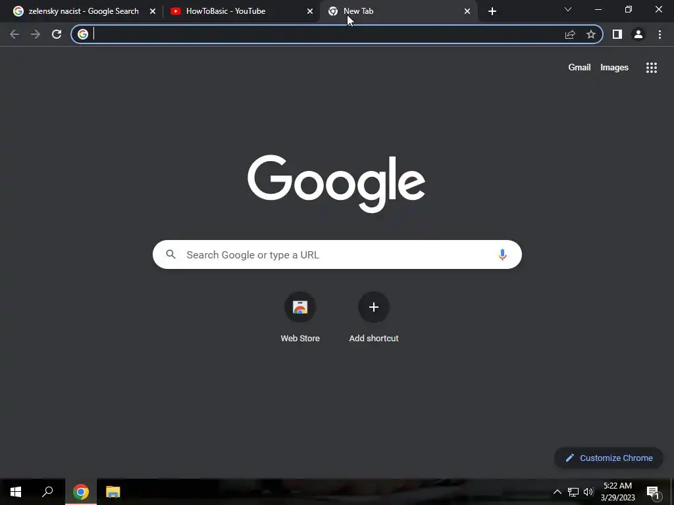Open the side panel

617,34
